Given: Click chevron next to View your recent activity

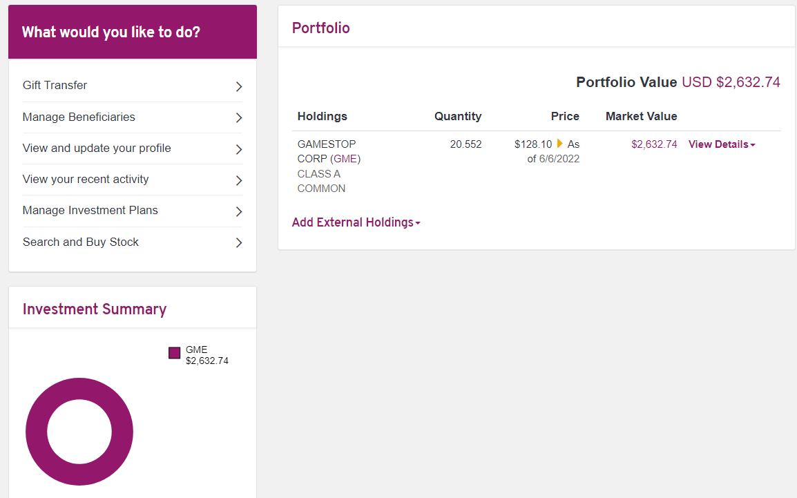Looking at the screenshot, I should [x=239, y=180].
